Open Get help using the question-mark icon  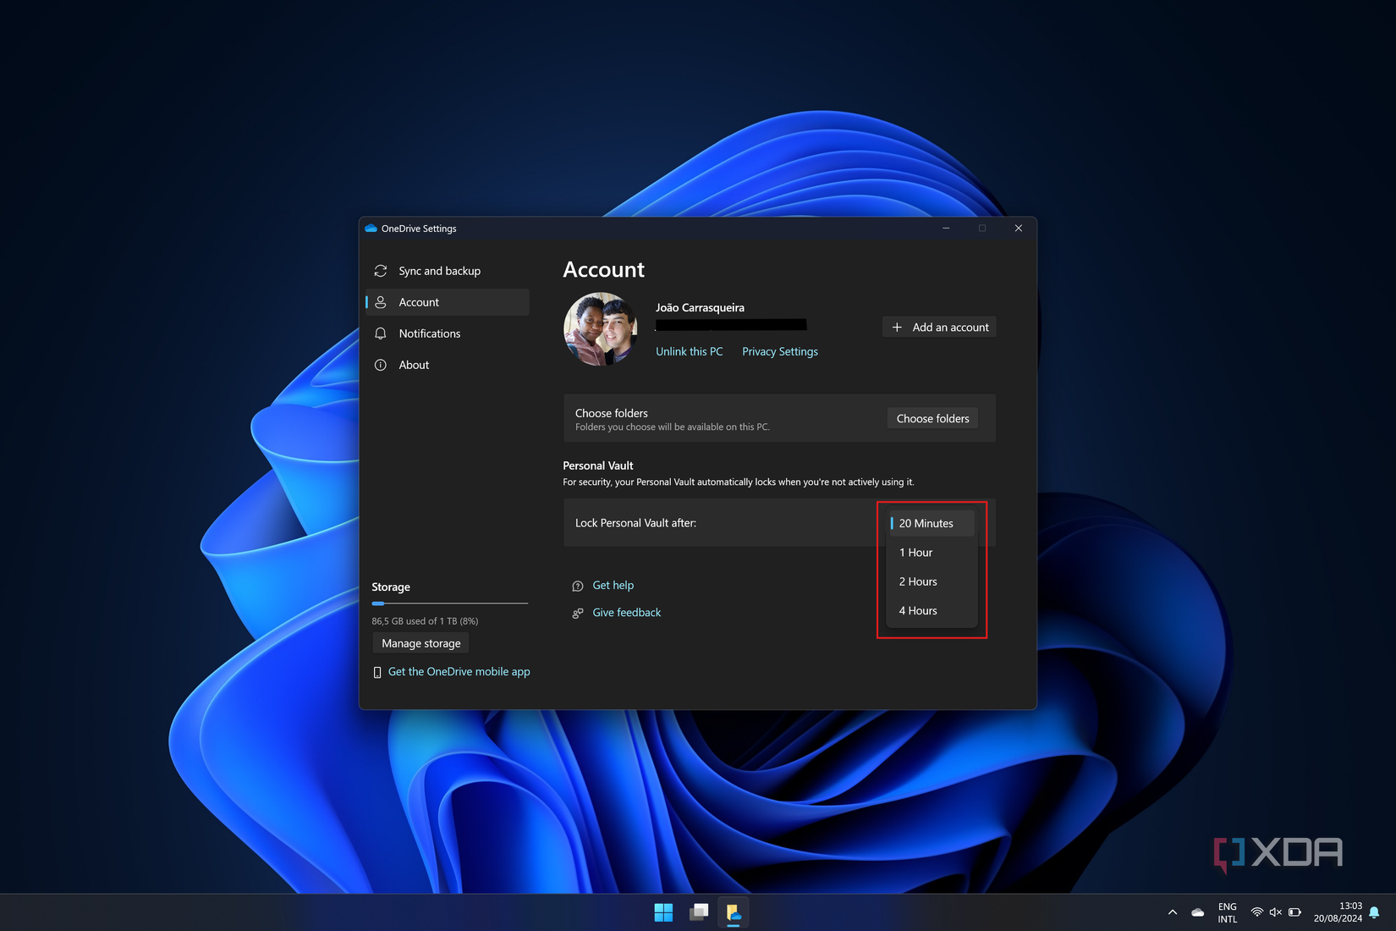point(578,585)
